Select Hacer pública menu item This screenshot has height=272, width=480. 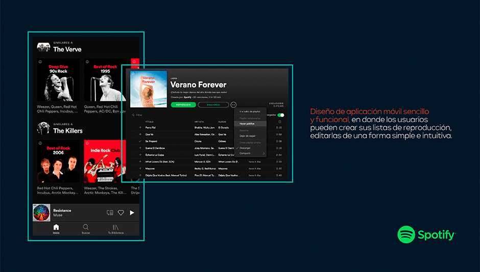click(250, 124)
